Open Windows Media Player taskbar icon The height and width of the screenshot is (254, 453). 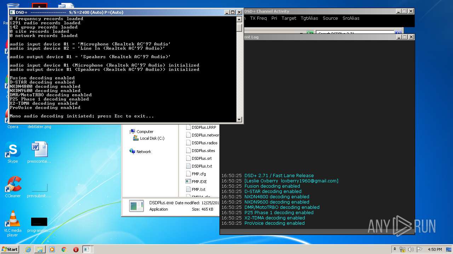click(x=52, y=249)
